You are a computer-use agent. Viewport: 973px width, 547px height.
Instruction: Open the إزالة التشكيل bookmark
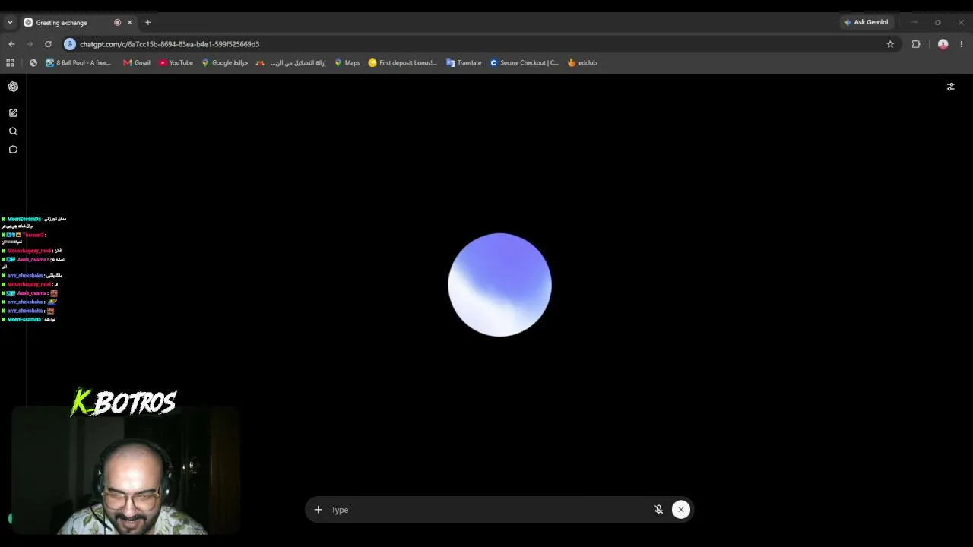pyautogui.click(x=297, y=63)
